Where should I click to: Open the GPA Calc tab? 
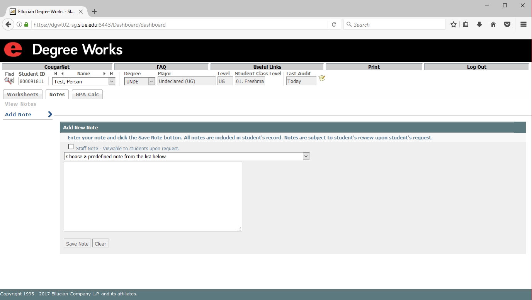tap(87, 95)
